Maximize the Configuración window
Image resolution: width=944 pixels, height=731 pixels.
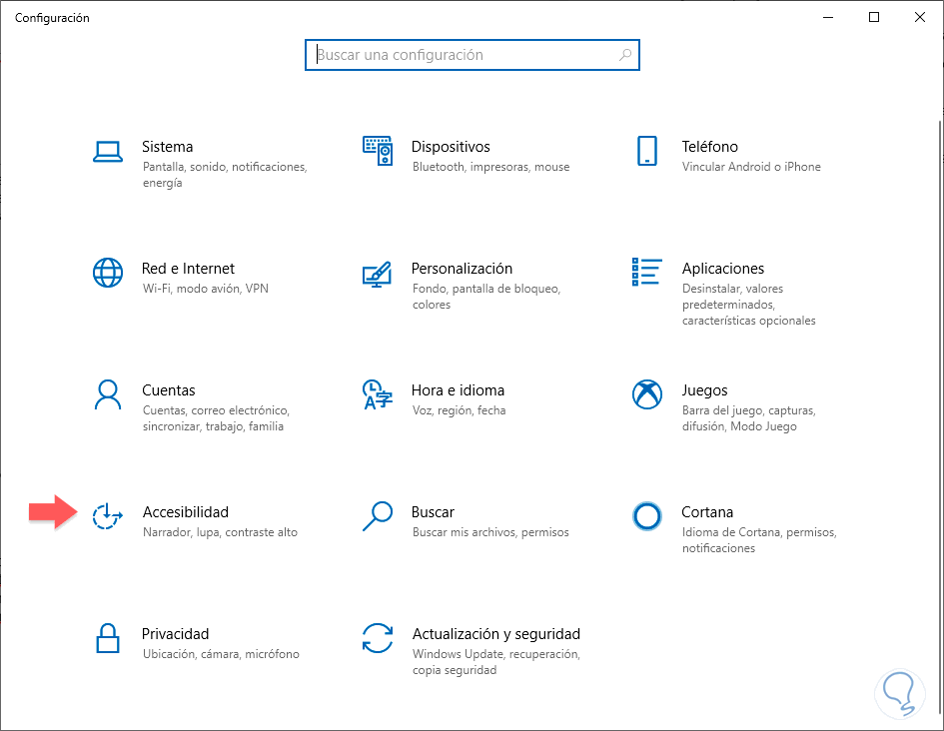874,17
